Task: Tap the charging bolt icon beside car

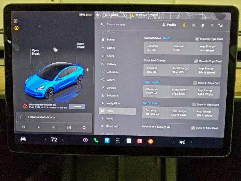Action: (87, 70)
